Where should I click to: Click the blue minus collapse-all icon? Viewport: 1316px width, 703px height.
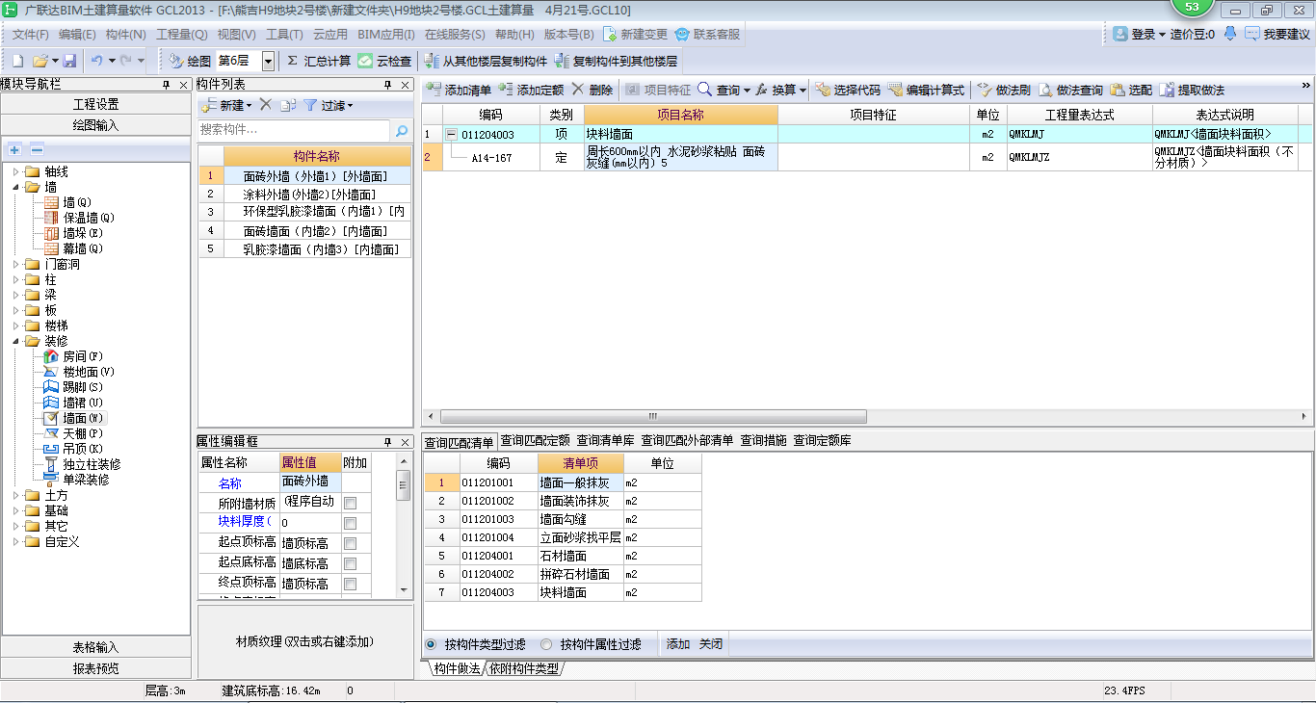(x=37, y=149)
